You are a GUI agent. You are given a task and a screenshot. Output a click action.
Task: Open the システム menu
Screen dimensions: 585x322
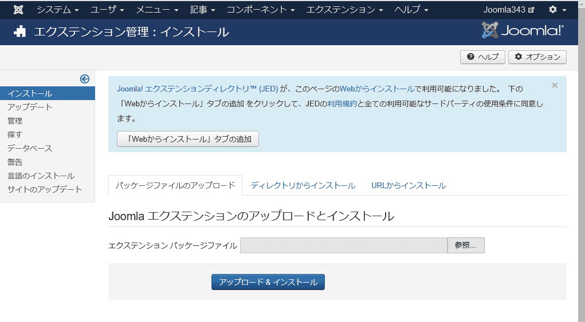pyautogui.click(x=57, y=10)
